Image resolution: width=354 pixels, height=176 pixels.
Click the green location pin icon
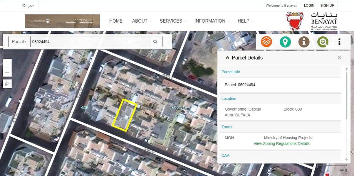285,42
